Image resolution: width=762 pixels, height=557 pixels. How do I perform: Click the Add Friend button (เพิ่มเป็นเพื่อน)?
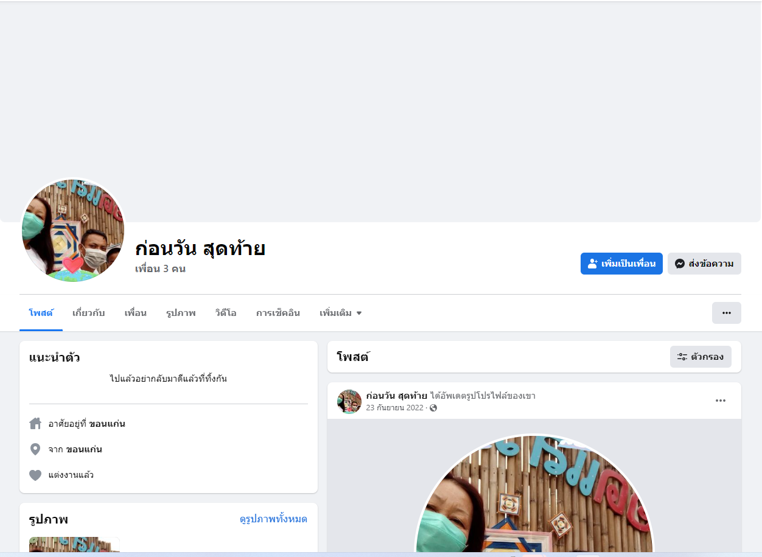point(621,264)
